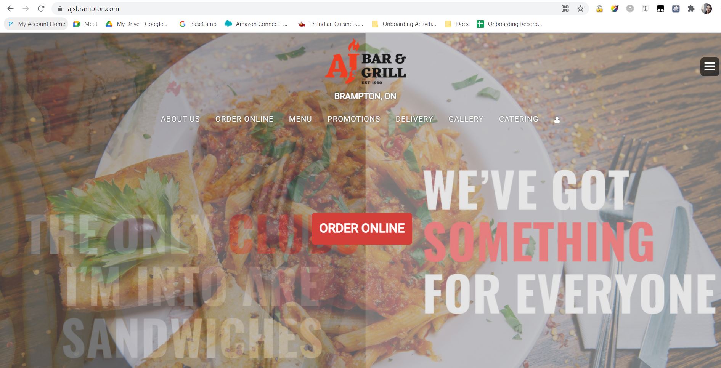Bookmark this page with the star icon
Viewport: 721px width, 368px height.
[580, 9]
